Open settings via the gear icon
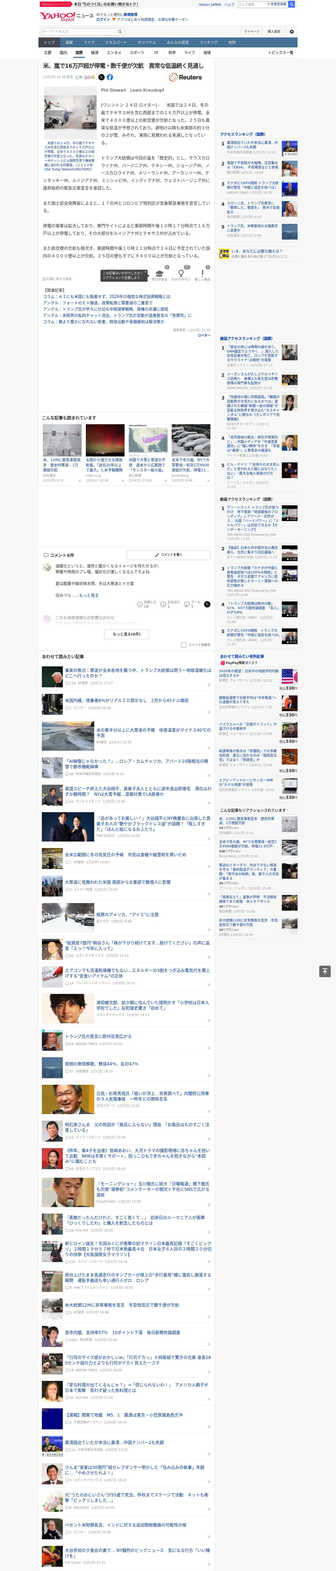The image size is (336, 1571). tap(292, 32)
